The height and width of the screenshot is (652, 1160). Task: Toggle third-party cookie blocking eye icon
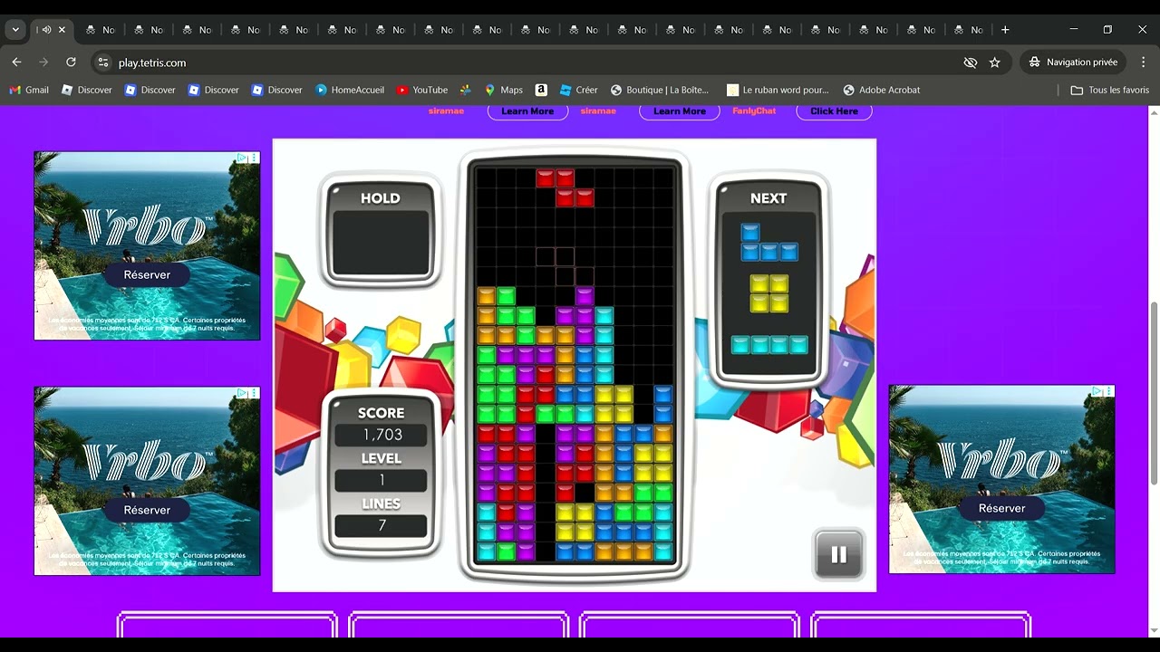point(971,62)
